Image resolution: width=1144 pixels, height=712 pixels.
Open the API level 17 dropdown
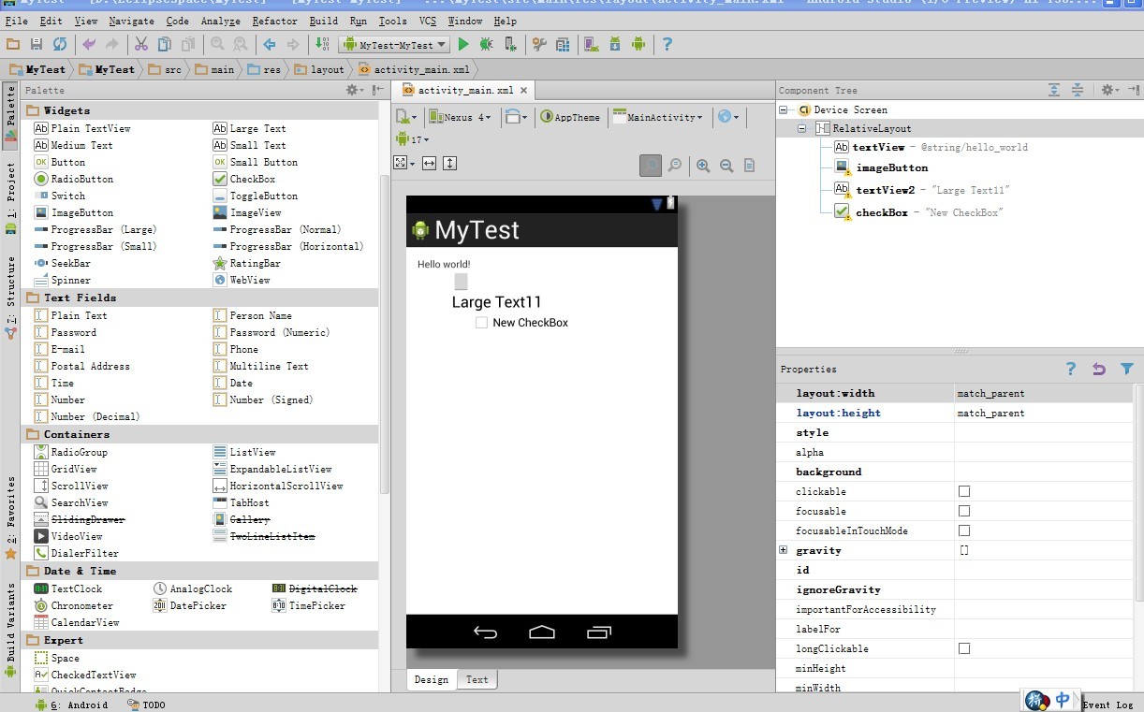pos(413,139)
